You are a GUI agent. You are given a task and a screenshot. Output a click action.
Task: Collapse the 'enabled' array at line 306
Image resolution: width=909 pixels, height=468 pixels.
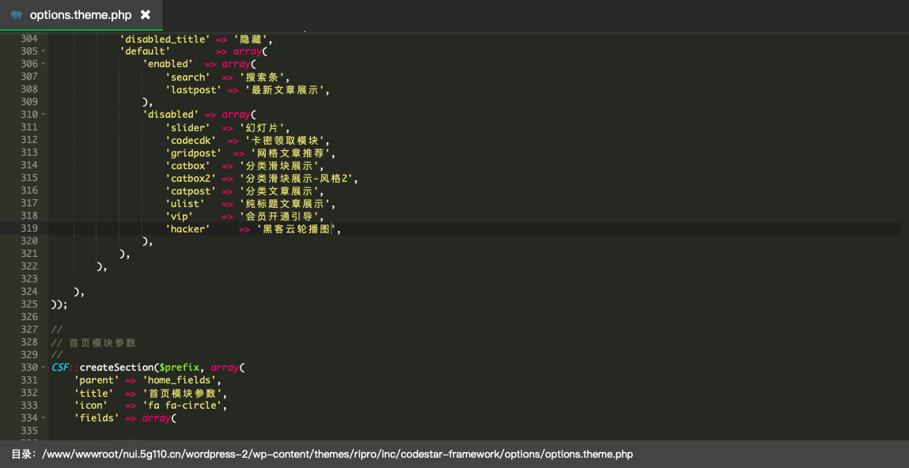click(x=43, y=64)
